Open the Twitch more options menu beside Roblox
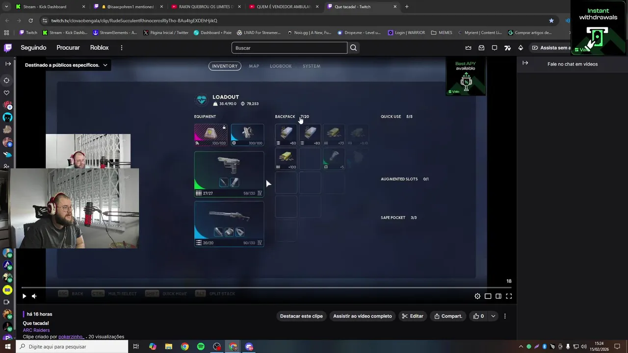Image resolution: width=628 pixels, height=353 pixels. point(122,48)
